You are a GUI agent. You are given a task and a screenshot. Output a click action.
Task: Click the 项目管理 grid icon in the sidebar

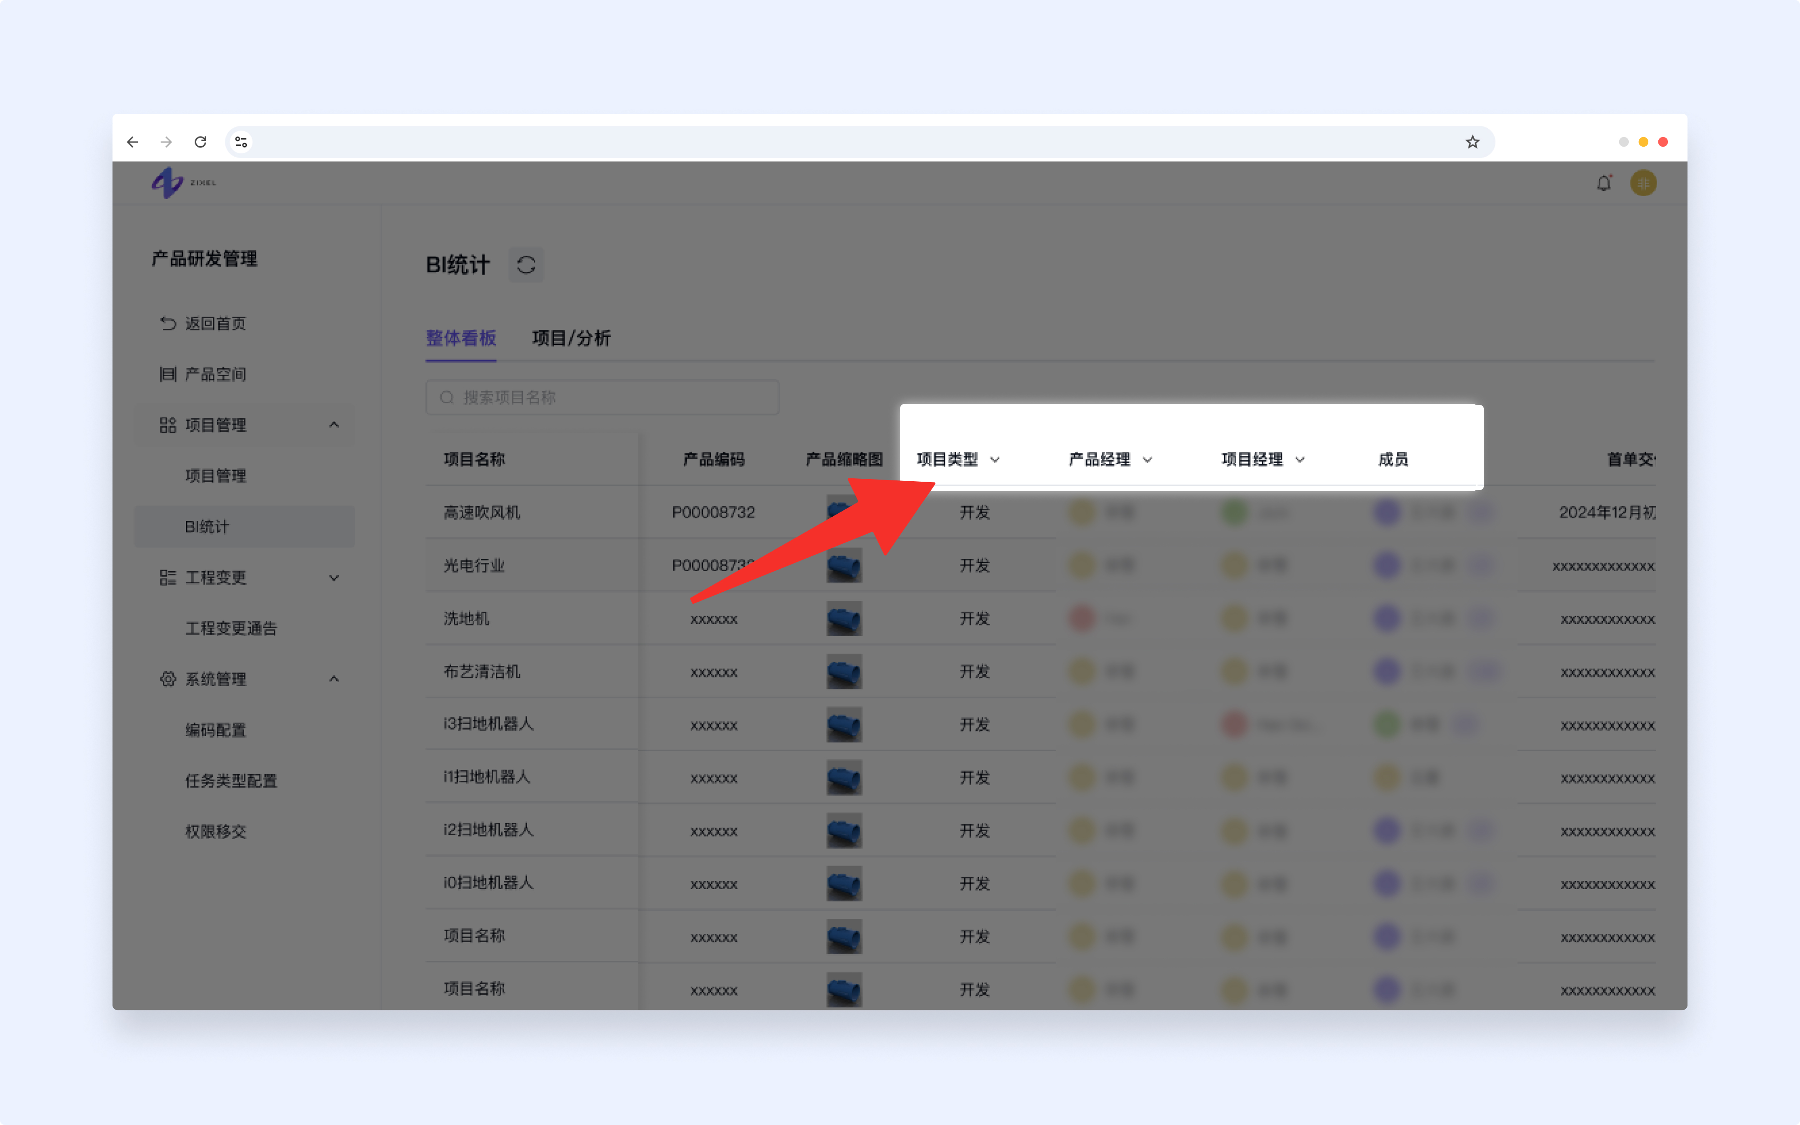point(168,425)
